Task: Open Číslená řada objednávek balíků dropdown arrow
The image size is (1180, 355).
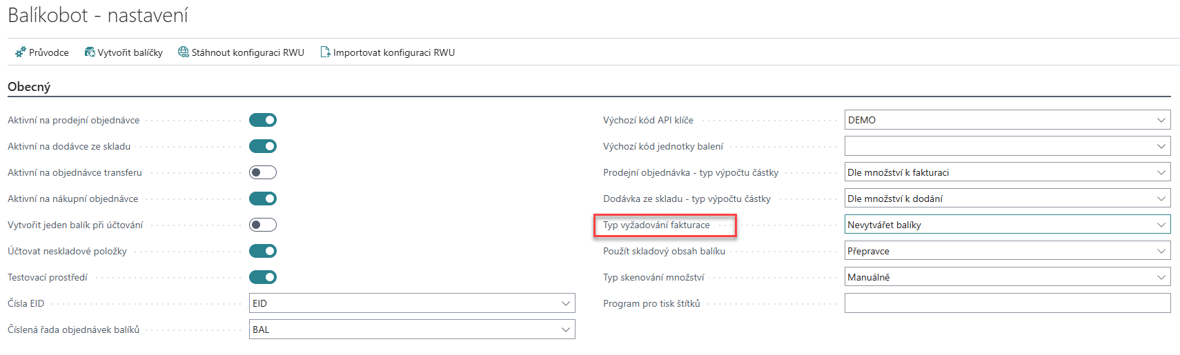Action: (x=566, y=329)
